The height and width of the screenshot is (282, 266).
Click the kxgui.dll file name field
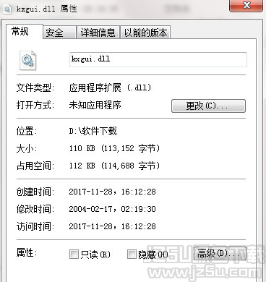click(158, 59)
